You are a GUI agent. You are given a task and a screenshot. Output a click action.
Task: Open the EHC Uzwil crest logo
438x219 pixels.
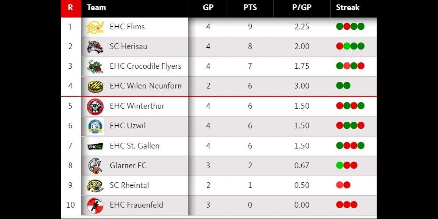point(95,126)
